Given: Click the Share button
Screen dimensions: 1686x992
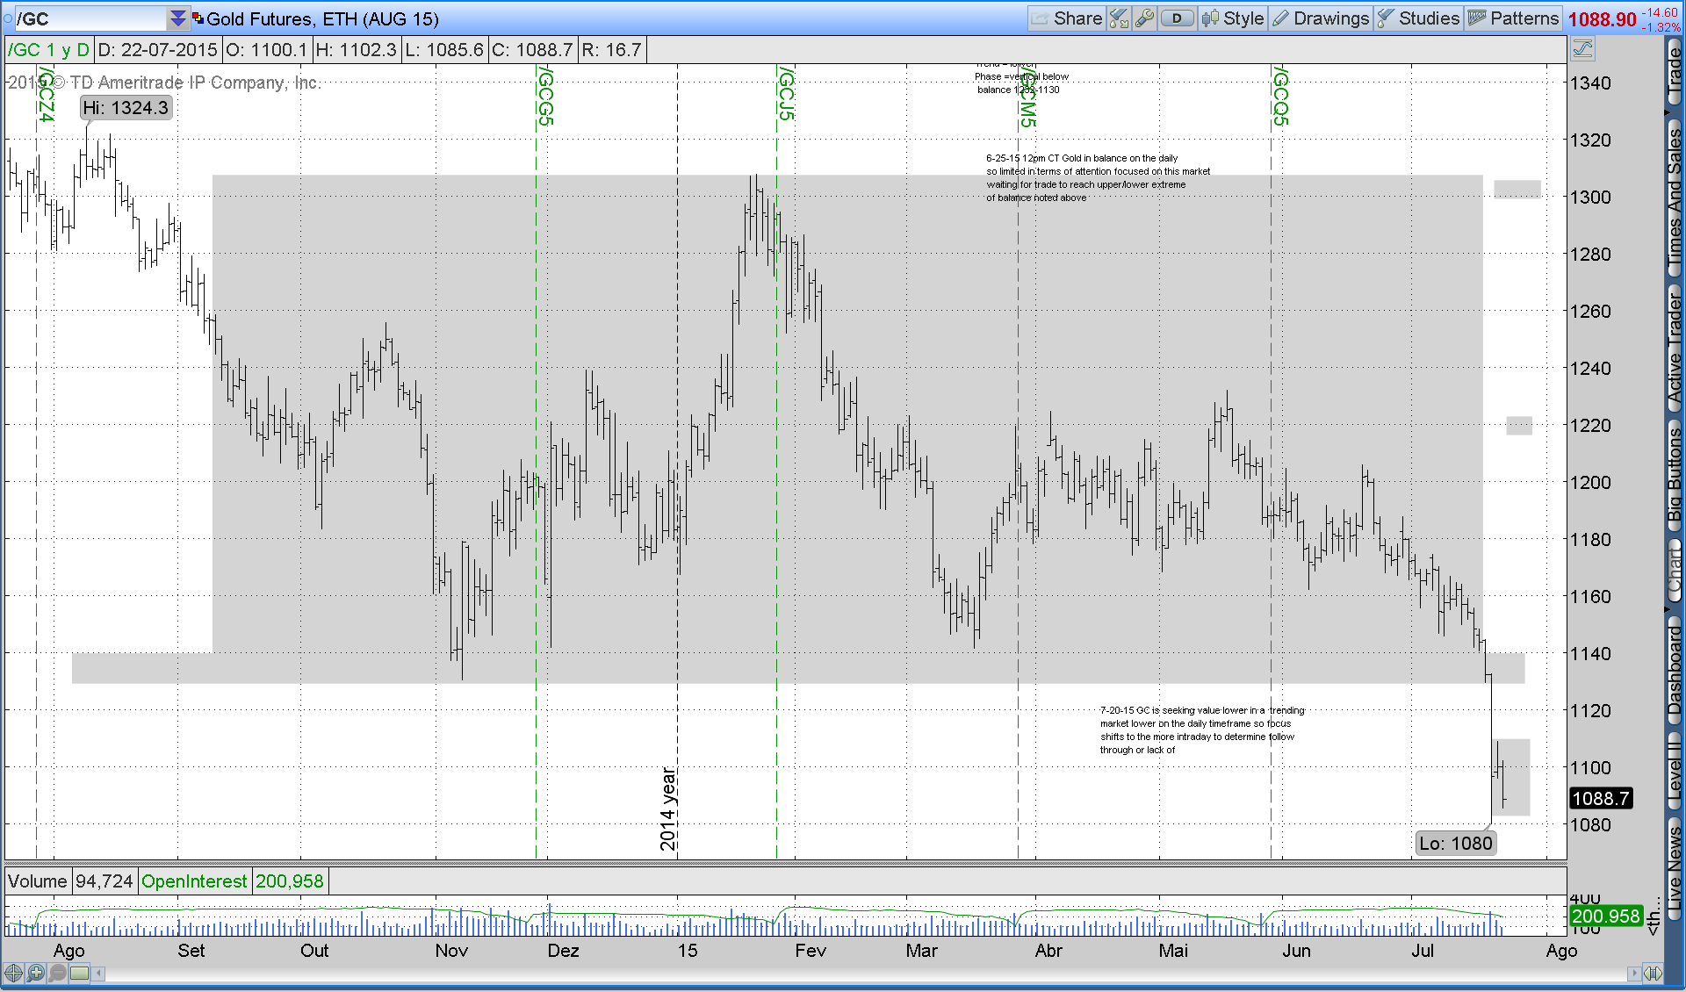Looking at the screenshot, I should pyautogui.click(x=1067, y=18).
